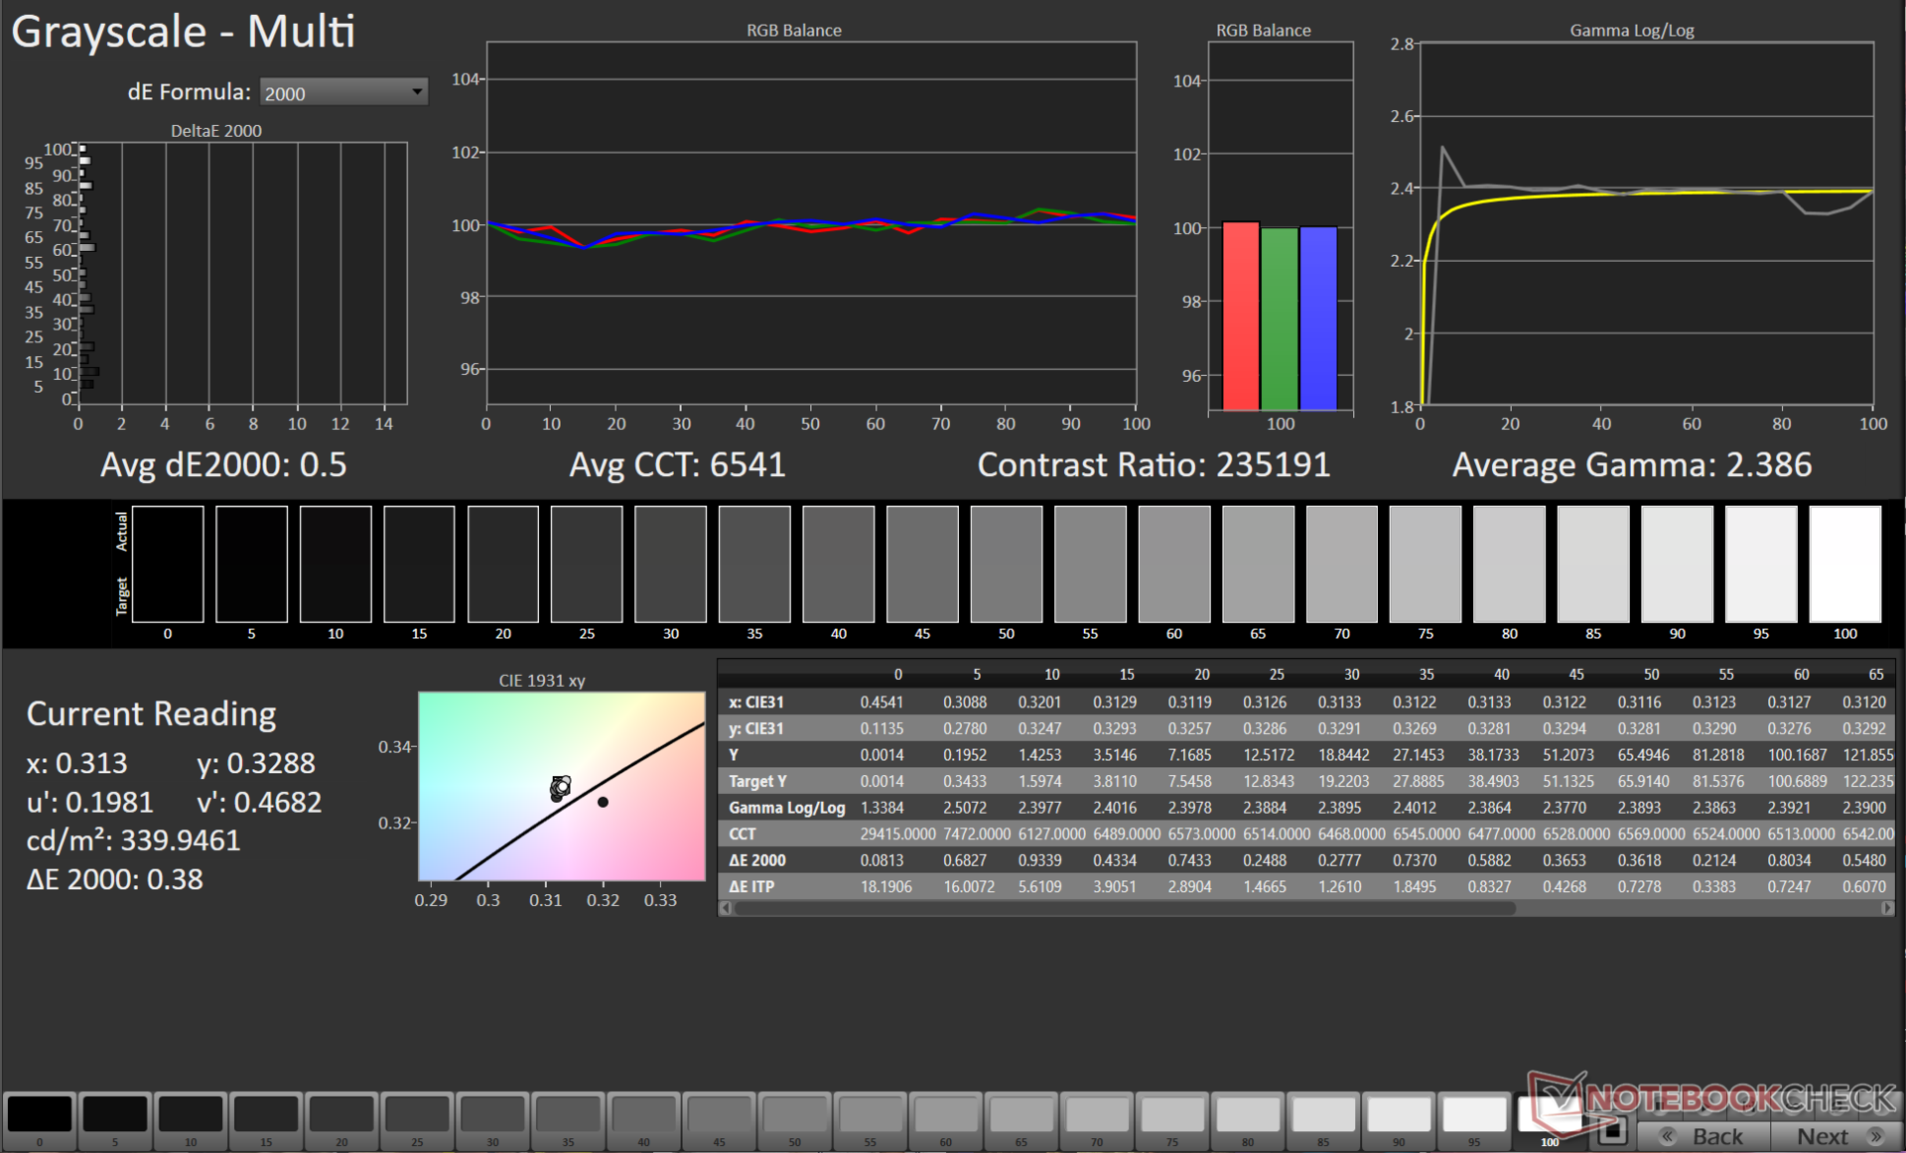
Task: Select the 50 gray patch in the bottom strip
Action: click(794, 1115)
